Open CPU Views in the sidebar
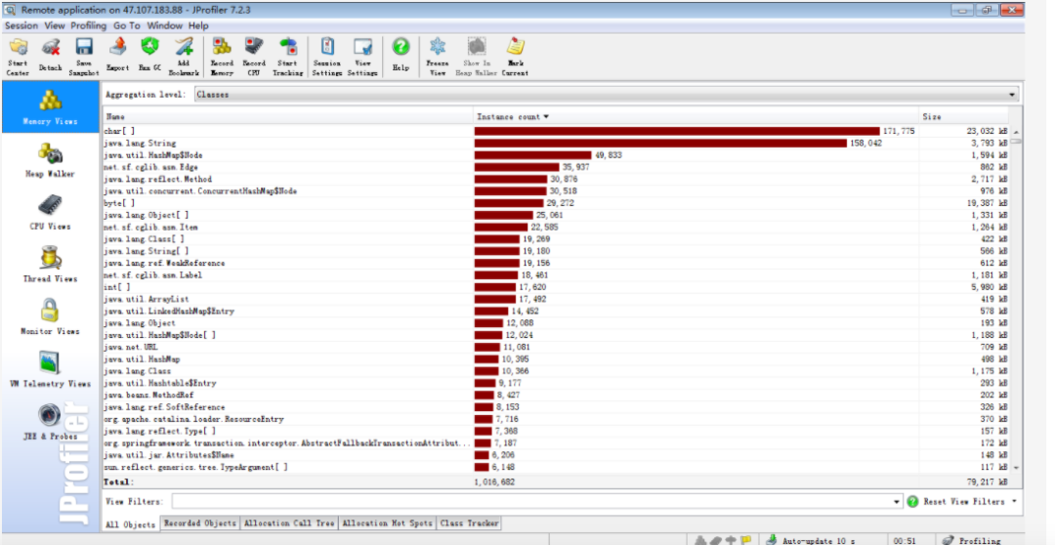Viewport: 1055px width, 545px height. point(51,212)
